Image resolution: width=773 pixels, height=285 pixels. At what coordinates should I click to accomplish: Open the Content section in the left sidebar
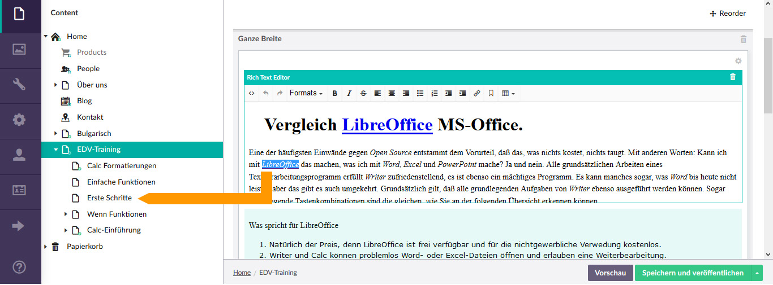19,14
